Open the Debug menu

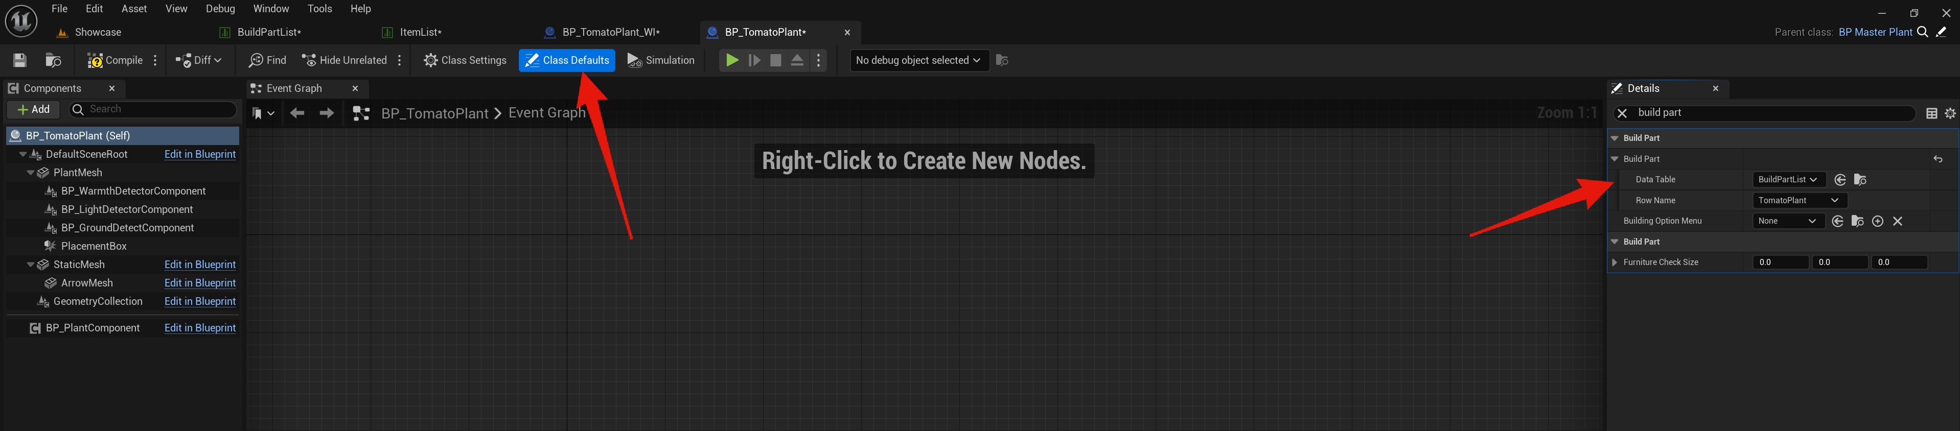pos(220,8)
